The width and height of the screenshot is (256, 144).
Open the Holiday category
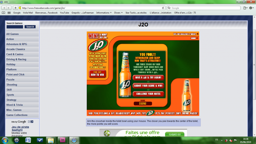[x=22, y=64]
